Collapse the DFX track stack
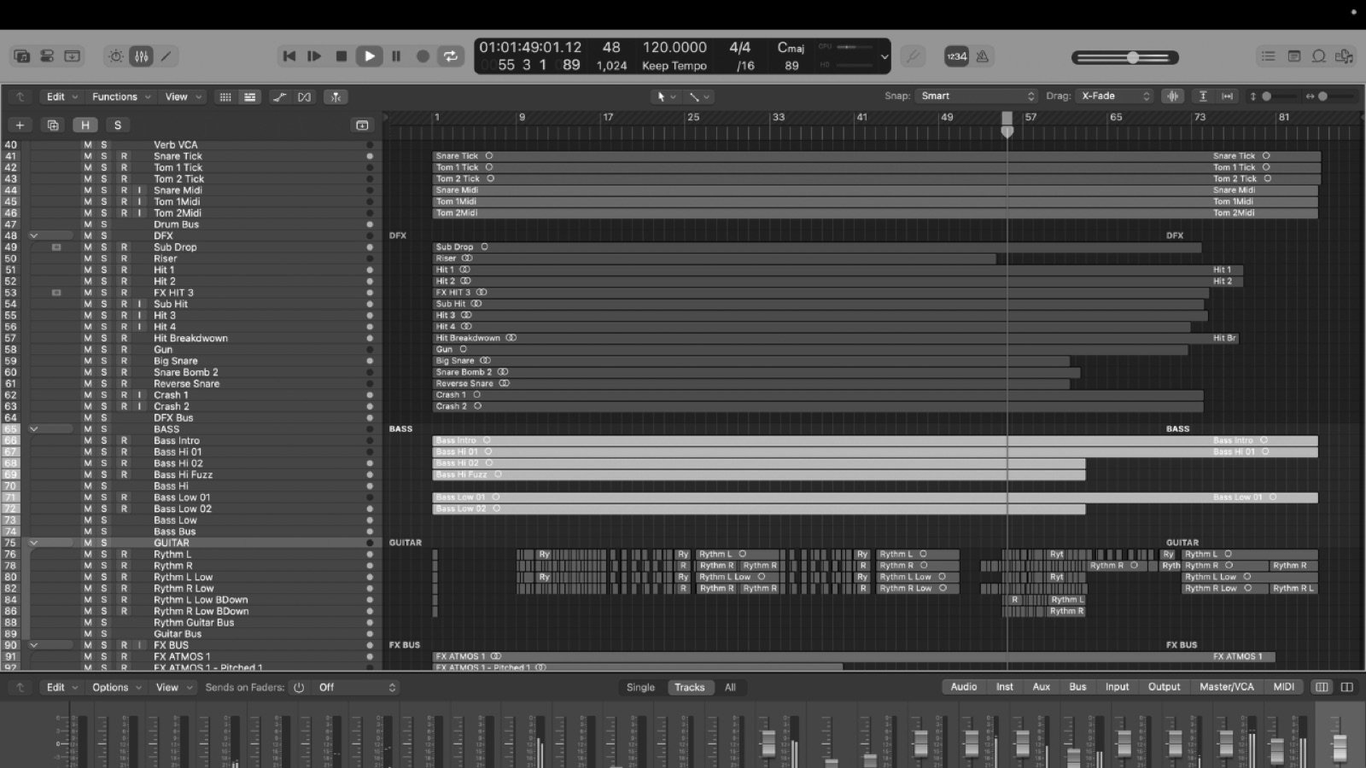 (34, 236)
